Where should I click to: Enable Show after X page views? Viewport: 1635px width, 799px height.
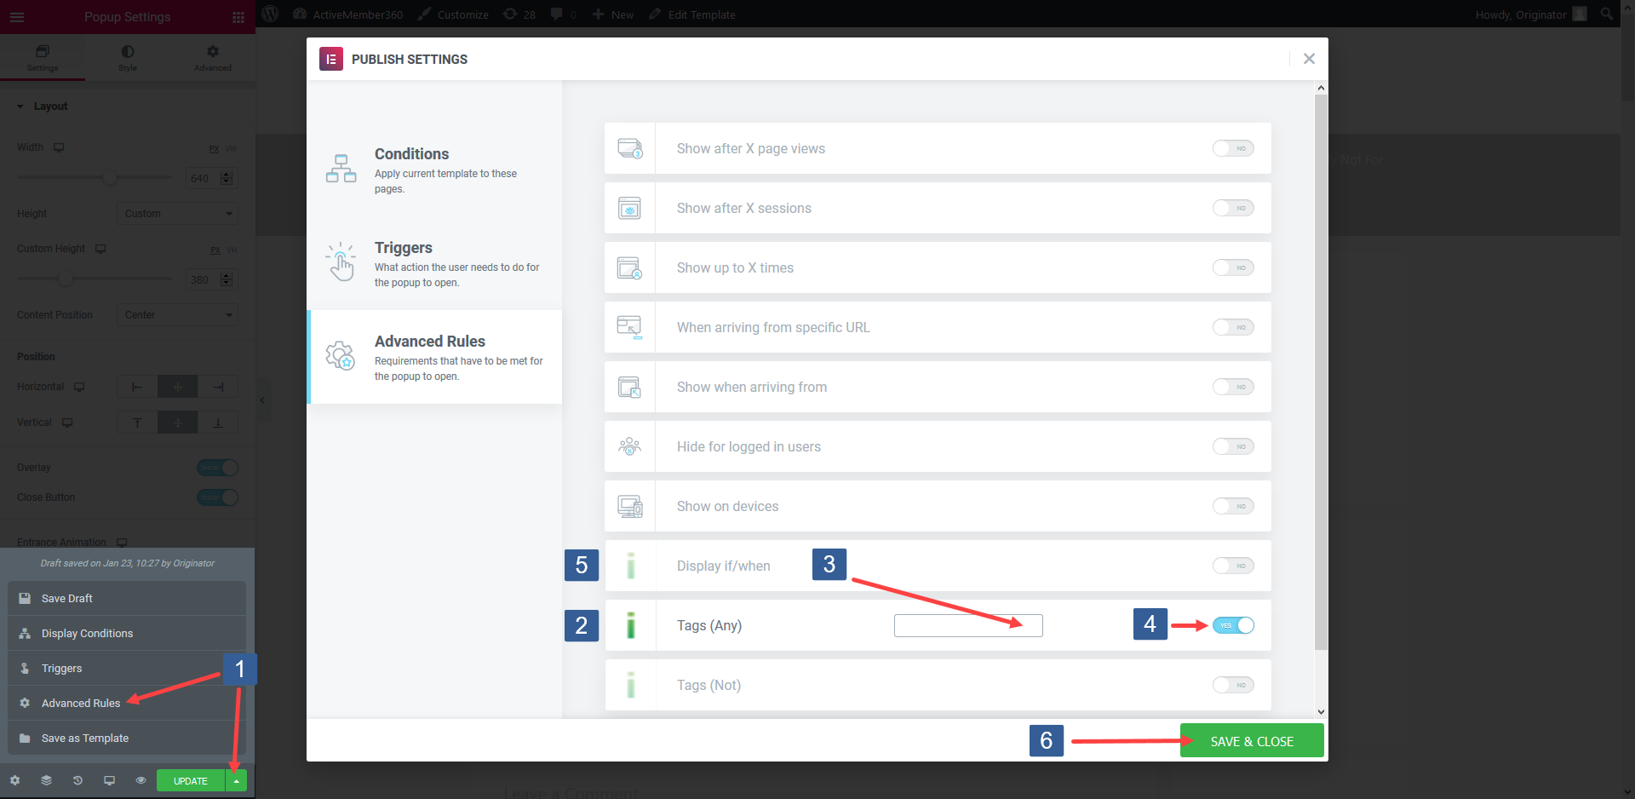coord(1233,148)
